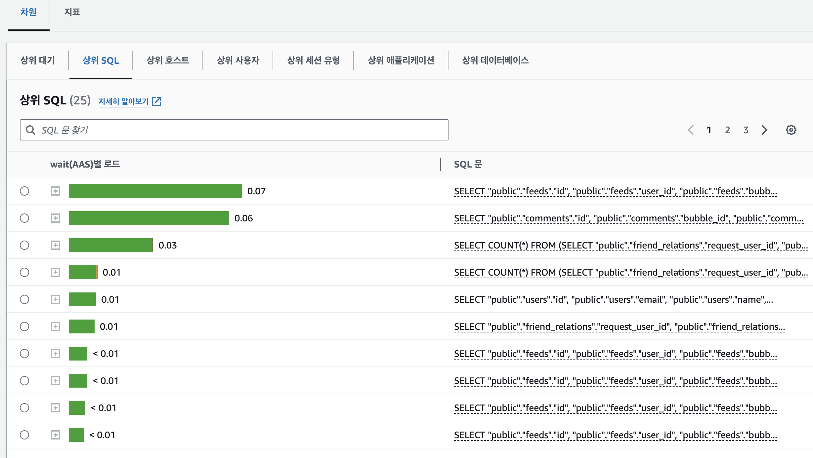
Task: Expand the 0.06 comments query row
Action: coord(56,218)
